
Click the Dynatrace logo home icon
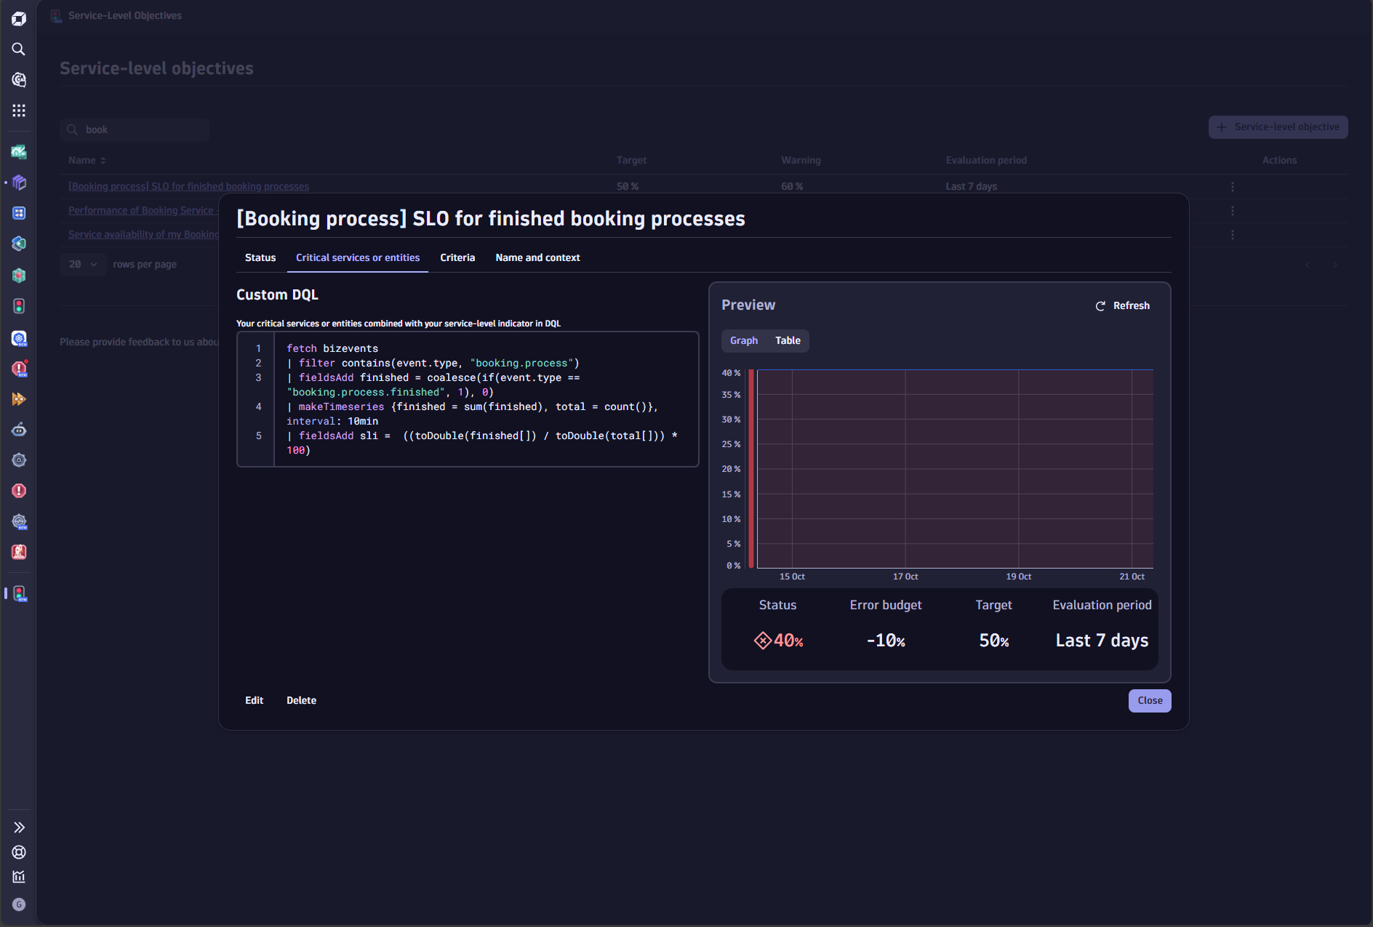(19, 19)
